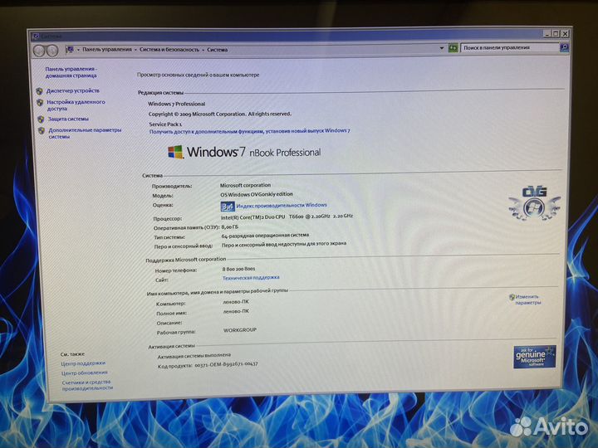Image resolution: width=598 pixels, height=448 pixels.
Task: Select the Система и безопасность breadcrumb
Action: (169, 50)
